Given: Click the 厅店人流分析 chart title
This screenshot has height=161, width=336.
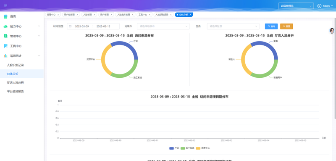Looking at the screenshot, I should [260, 36].
